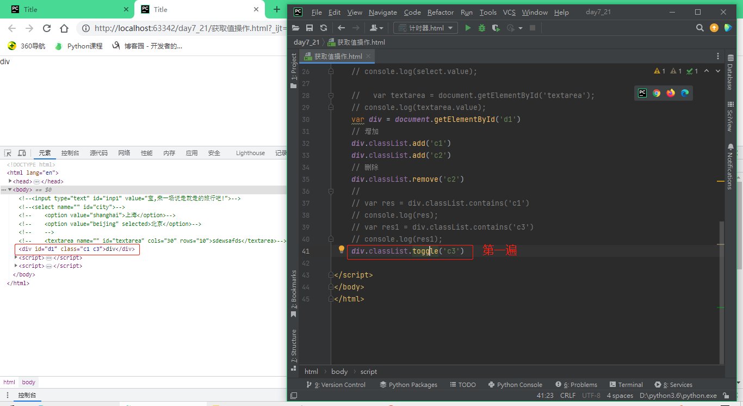Expand the first script node under the div

click(16, 257)
